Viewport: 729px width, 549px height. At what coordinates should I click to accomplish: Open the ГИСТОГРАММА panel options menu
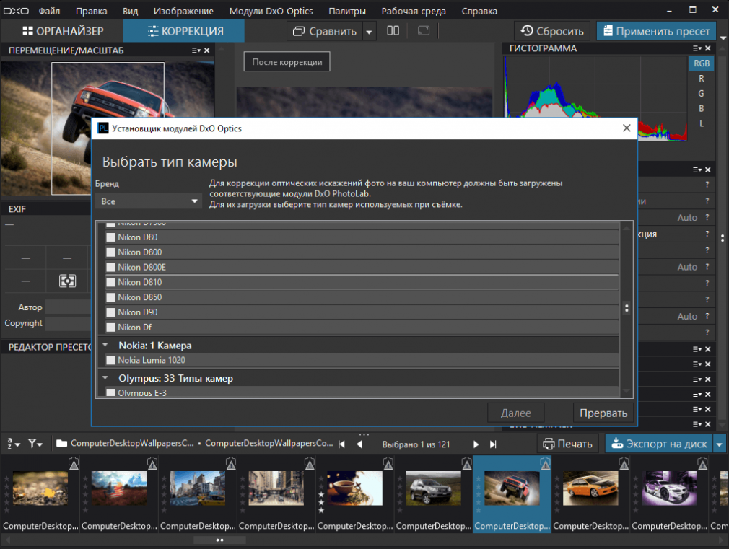click(697, 48)
